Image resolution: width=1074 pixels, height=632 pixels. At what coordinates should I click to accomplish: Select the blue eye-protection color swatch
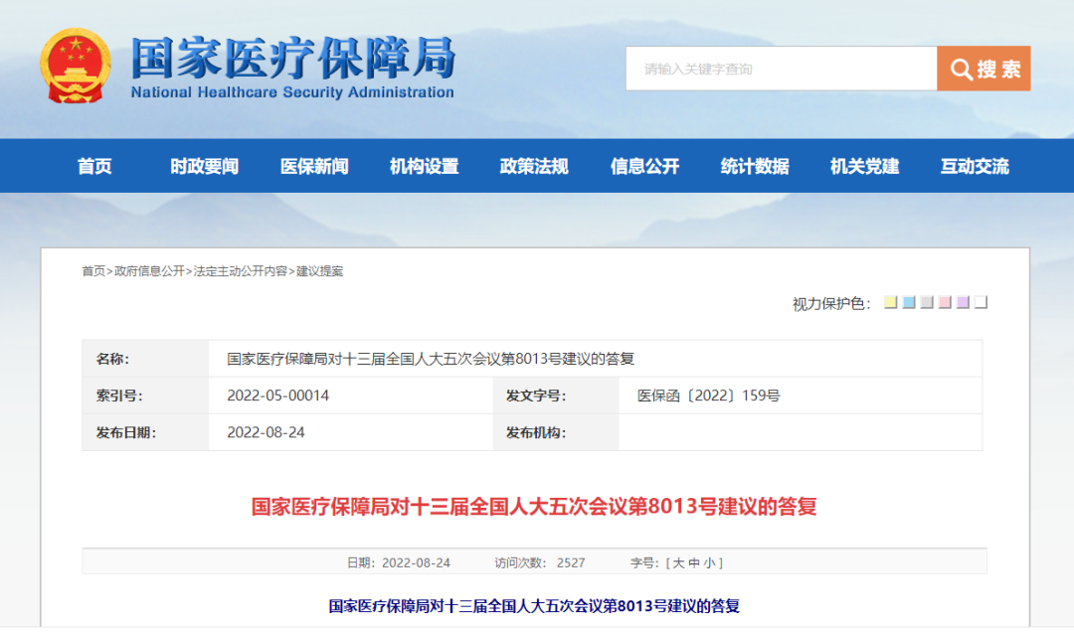[909, 302]
